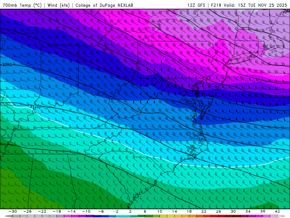The height and width of the screenshot is (218, 290).
Task: Click 'College of DuPage NEXLAB' text
Action: [x=104, y=5]
